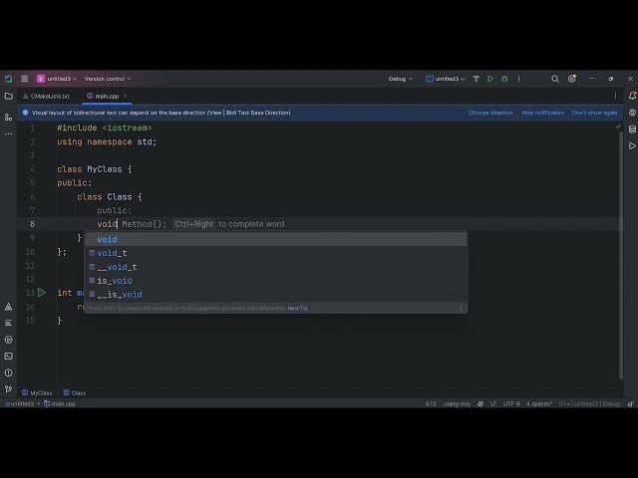638x478 pixels.
Task: Click untitled3 in navigation bar path
Action: pyautogui.click(x=20, y=404)
